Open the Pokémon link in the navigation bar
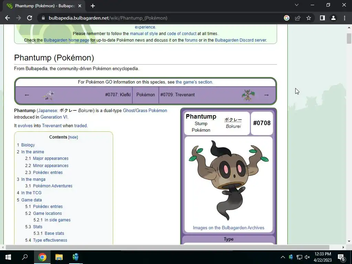The height and width of the screenshot is (264, 352). coord(145,95)
